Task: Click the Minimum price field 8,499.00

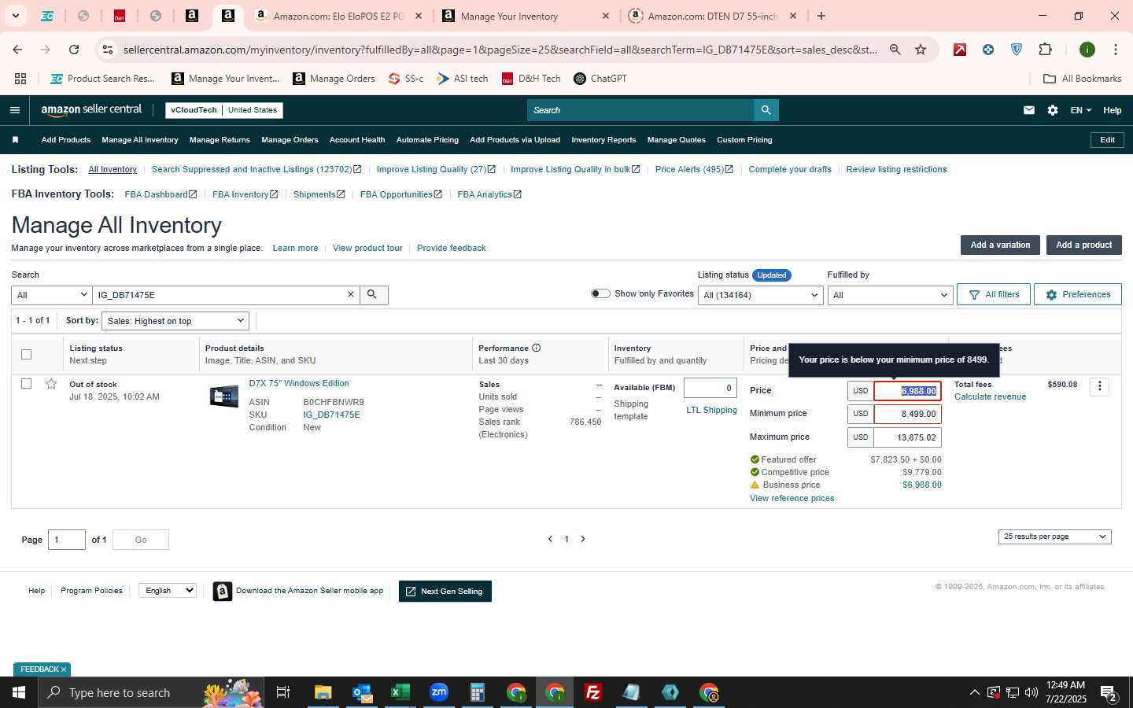Action: point(907,414)
